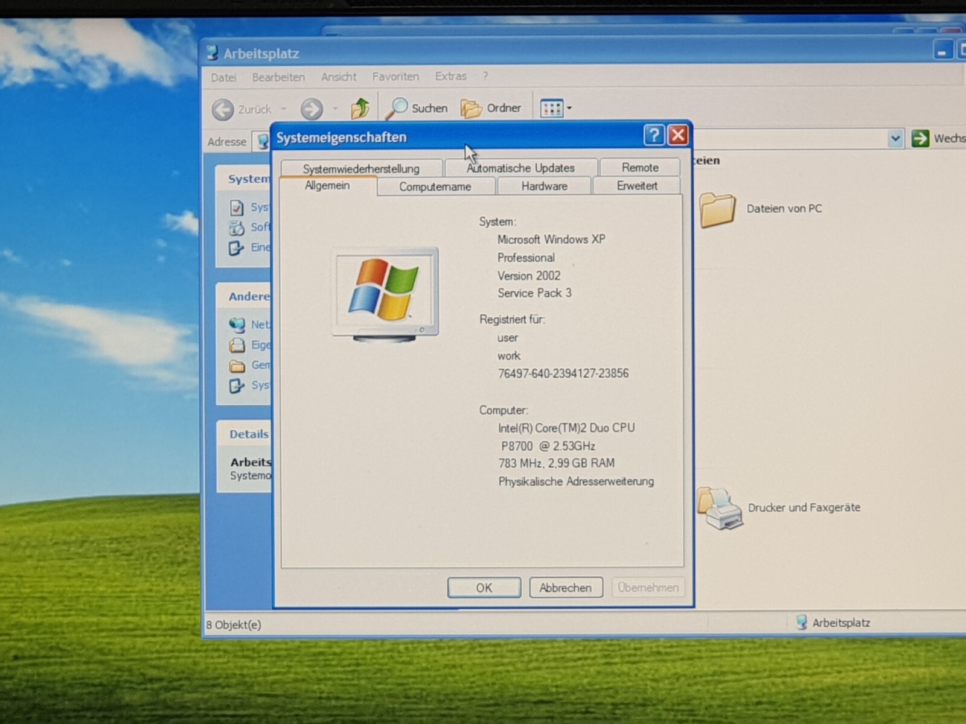Open Gemeinsame Dokumente folder icon in sidebar
Viewport: 966px width, 724px height.
237,366
